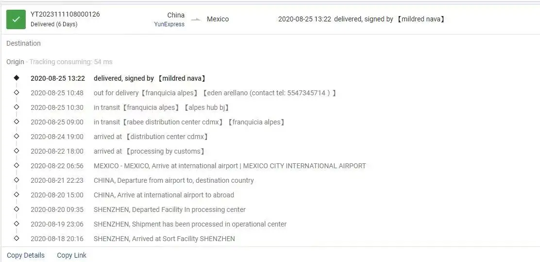Click the marker beside 2020-08-25 10:30 event
The height and width of the screenshot is (262, 540).
(17, 107)
